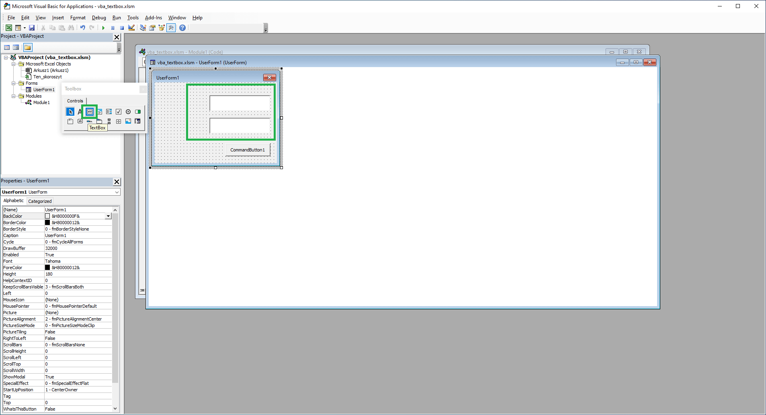
Task: Pick the CheckBox control in Toolbox
Action: pyautogui.click(x=119, y=112)
